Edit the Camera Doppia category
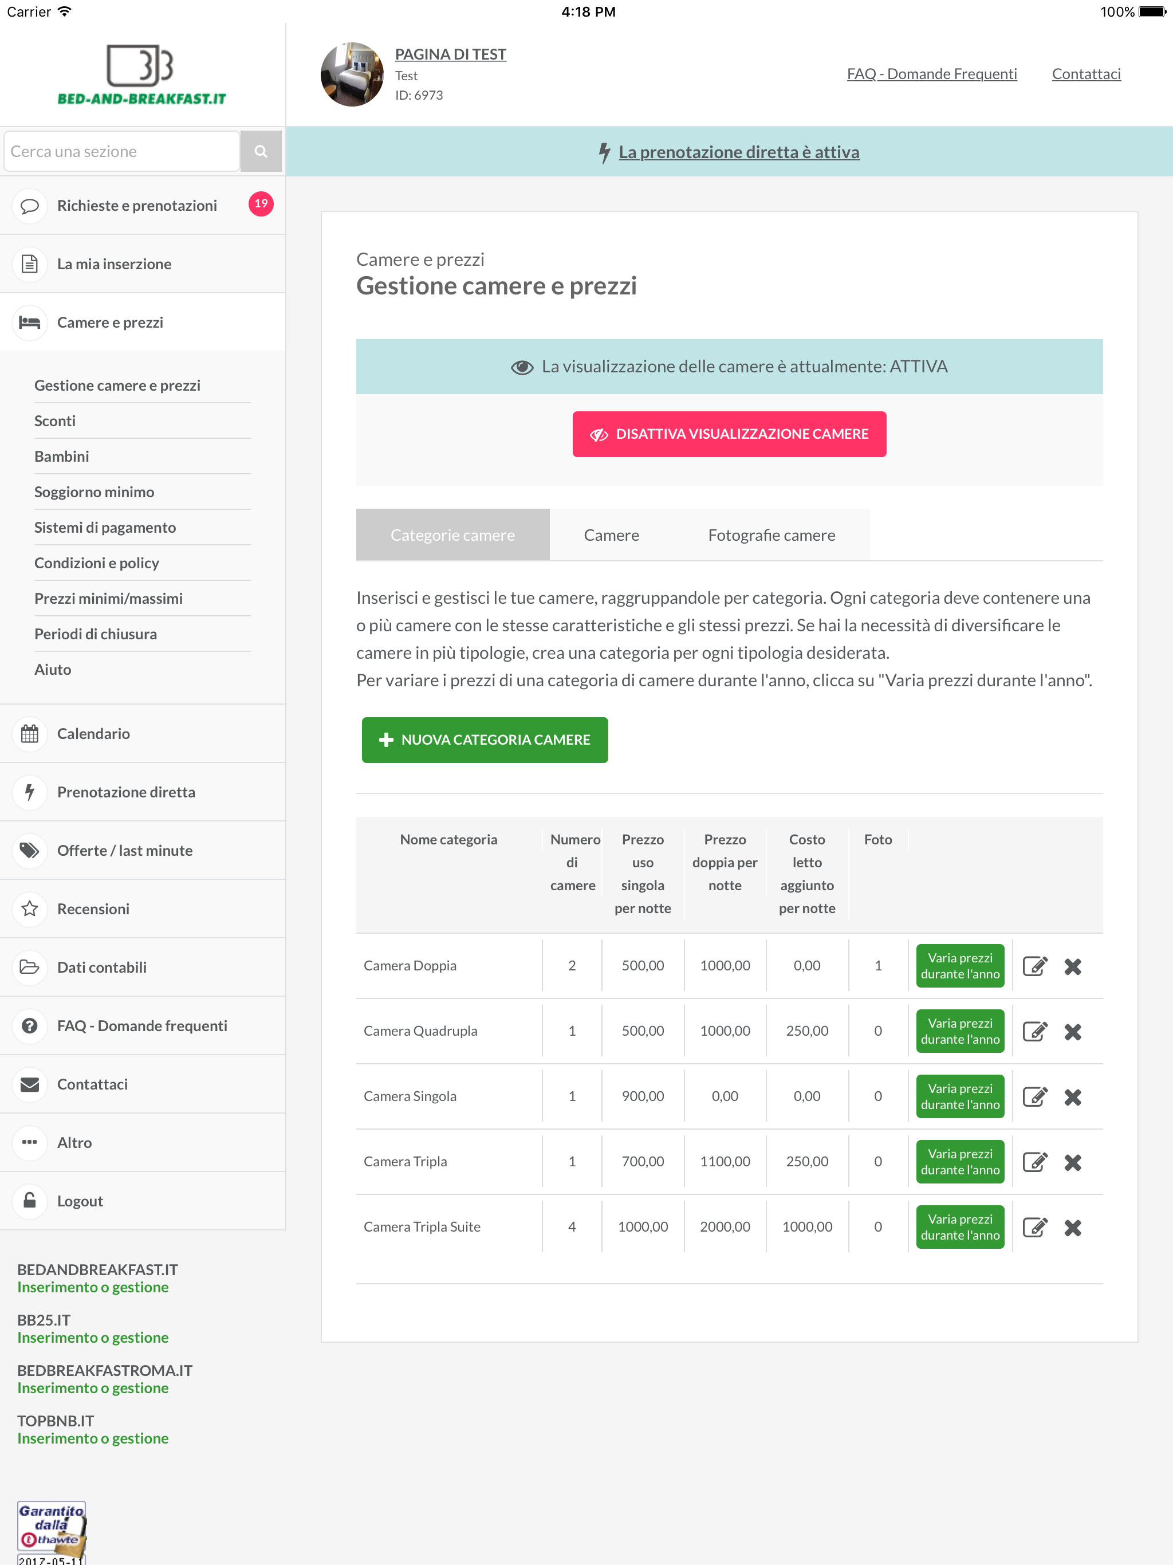The image size is (1173, 1565). (x=1035, y=966)
